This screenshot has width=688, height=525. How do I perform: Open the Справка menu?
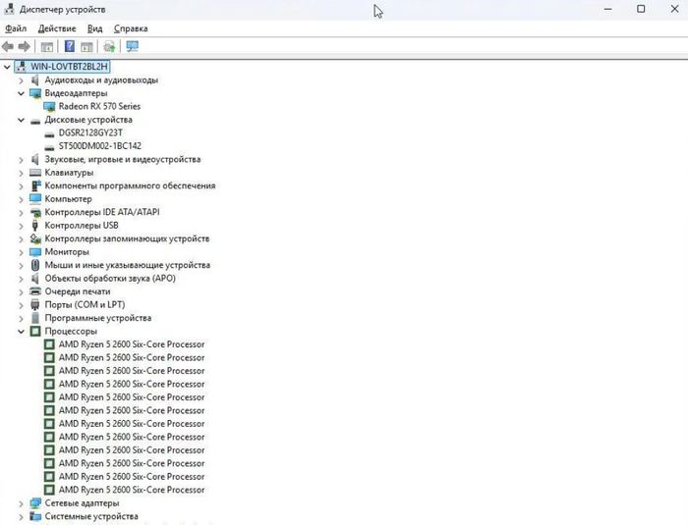pyautogui.click(x=131, y=28)
